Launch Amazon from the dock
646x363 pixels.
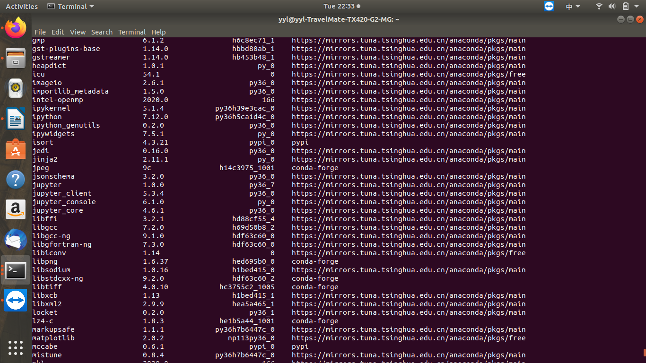16,209
